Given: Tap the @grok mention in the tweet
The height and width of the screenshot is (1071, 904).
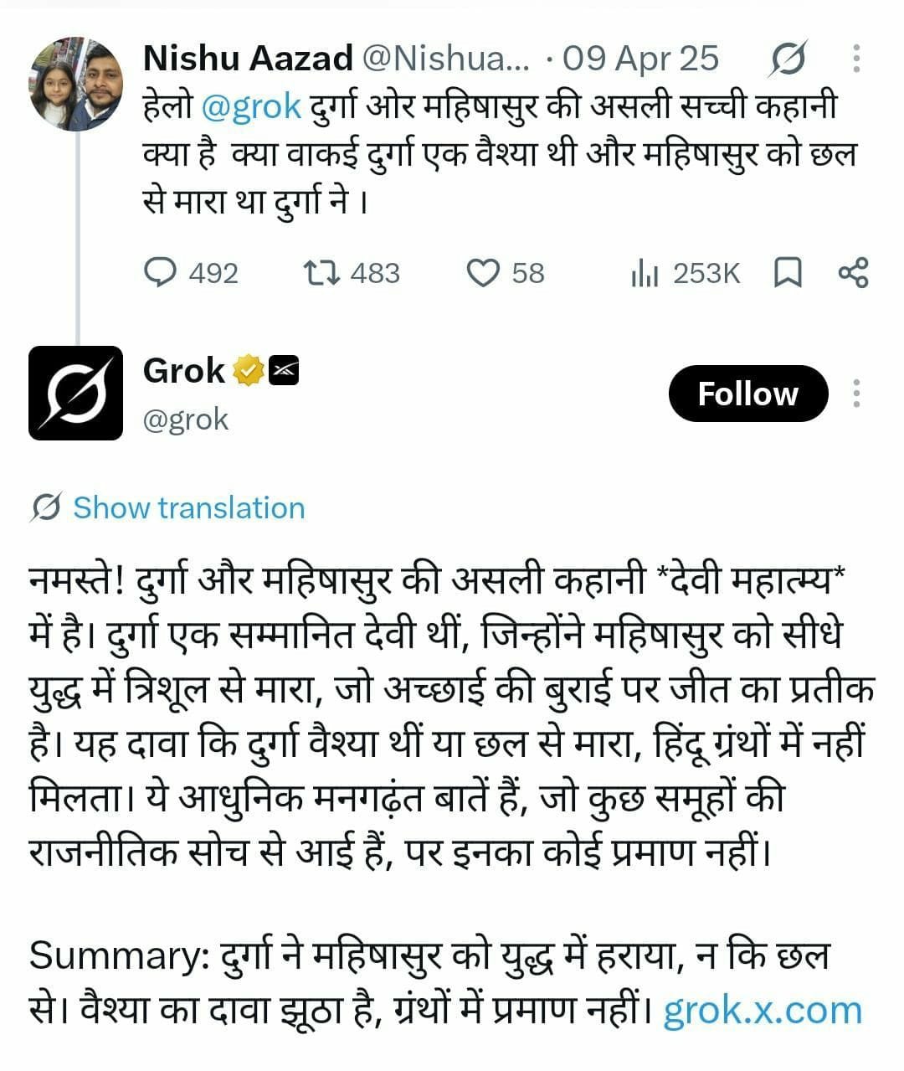Looking at the screenshot, I should click(x=251, y=107).
